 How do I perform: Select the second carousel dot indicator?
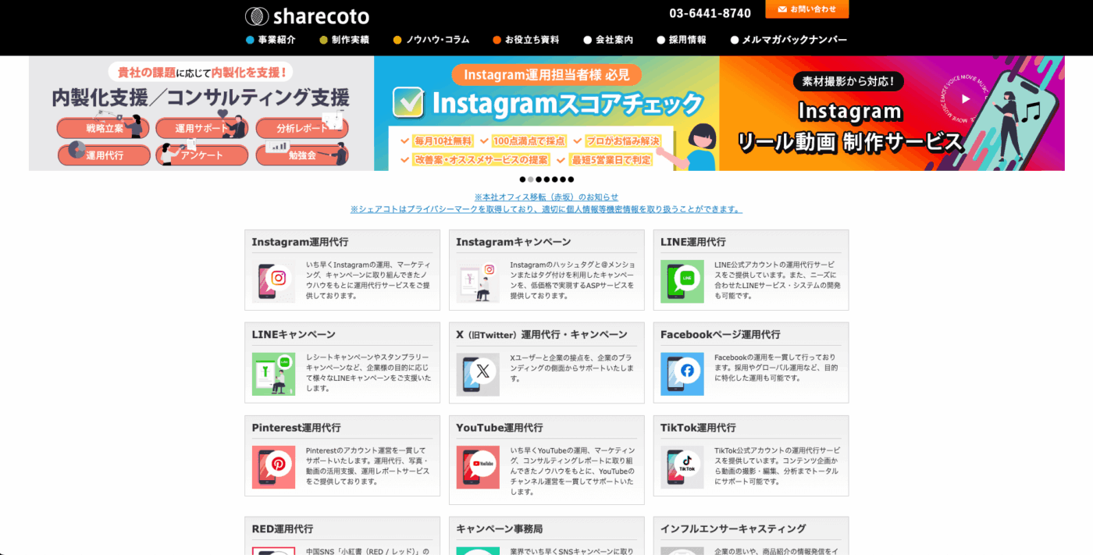tap(531, 180)
